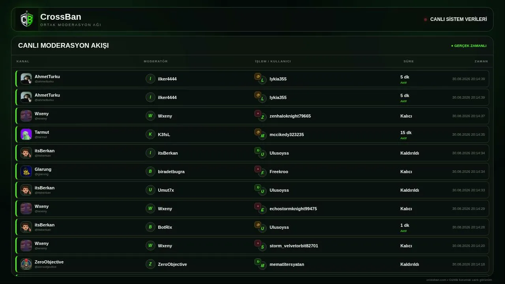The height and width of the screenshot is (284, 505).
Task: Click red ban icon next to zenhaloknight79665
Action: point(258,113)
